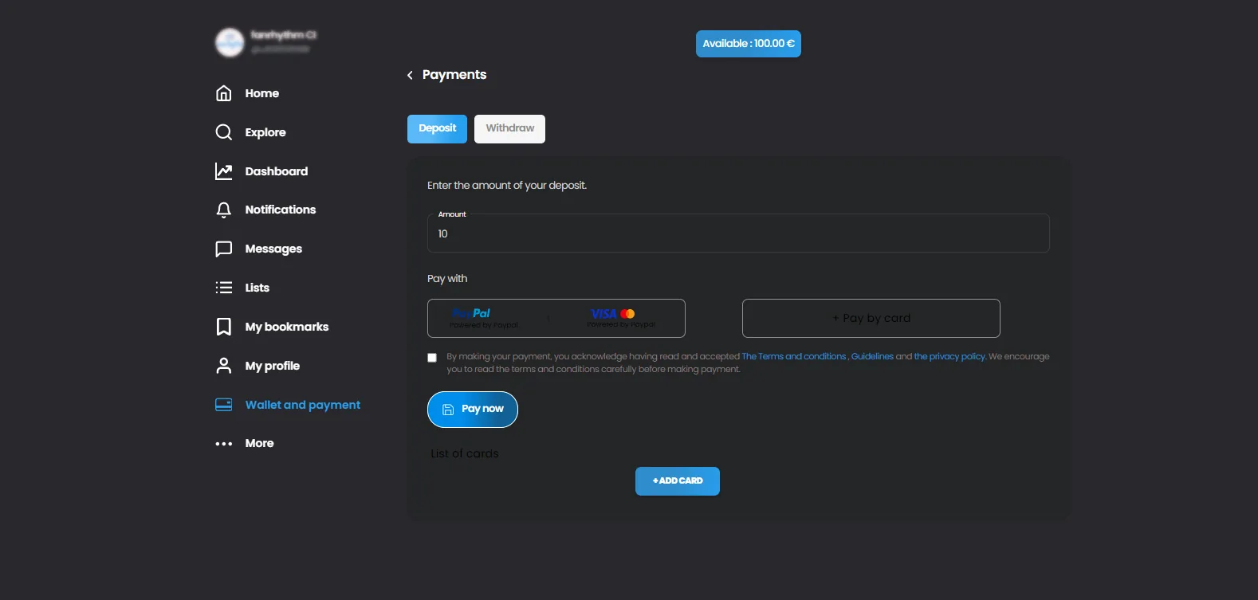Choose the Pay by card option

[x=871, y=318]
